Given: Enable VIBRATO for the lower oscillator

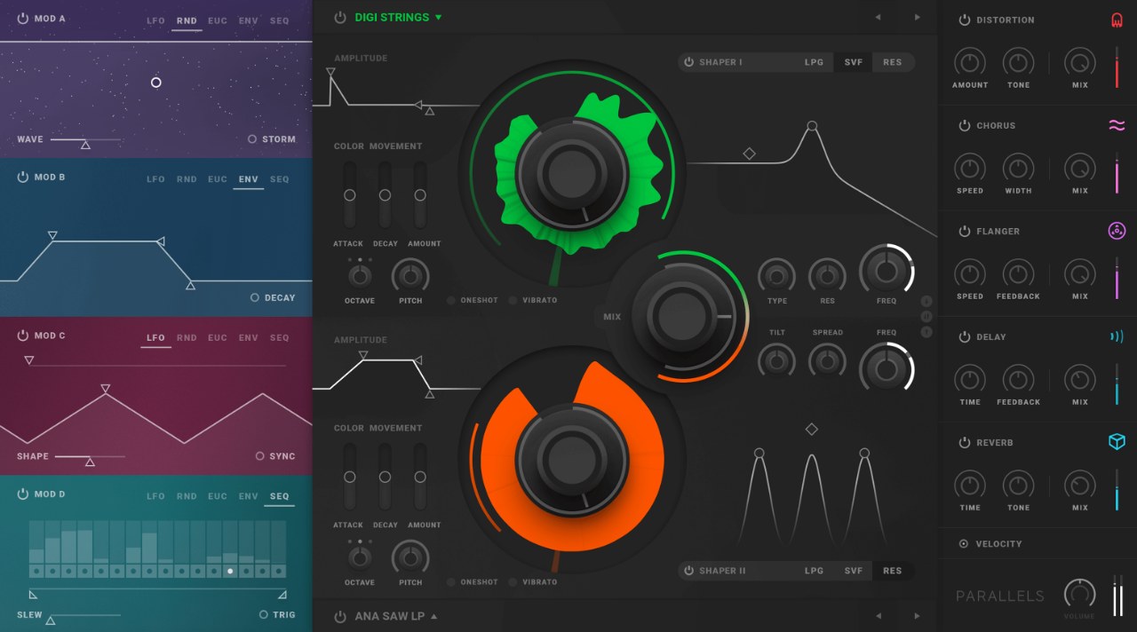Looking at the screenshot, I should [513, 582].
